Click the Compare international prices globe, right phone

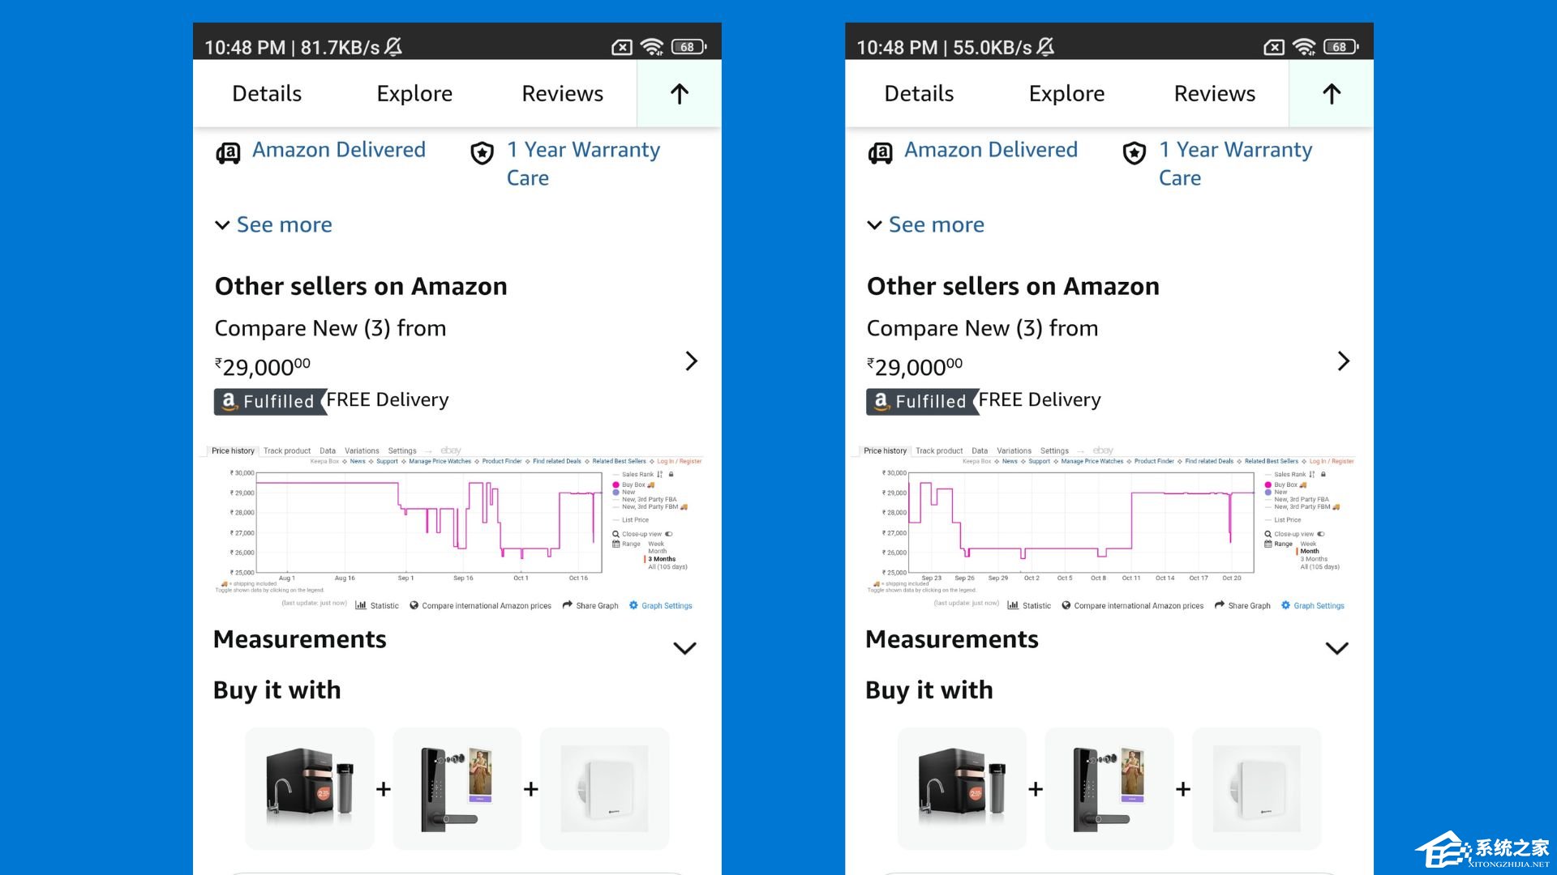tap(1066, 605)
